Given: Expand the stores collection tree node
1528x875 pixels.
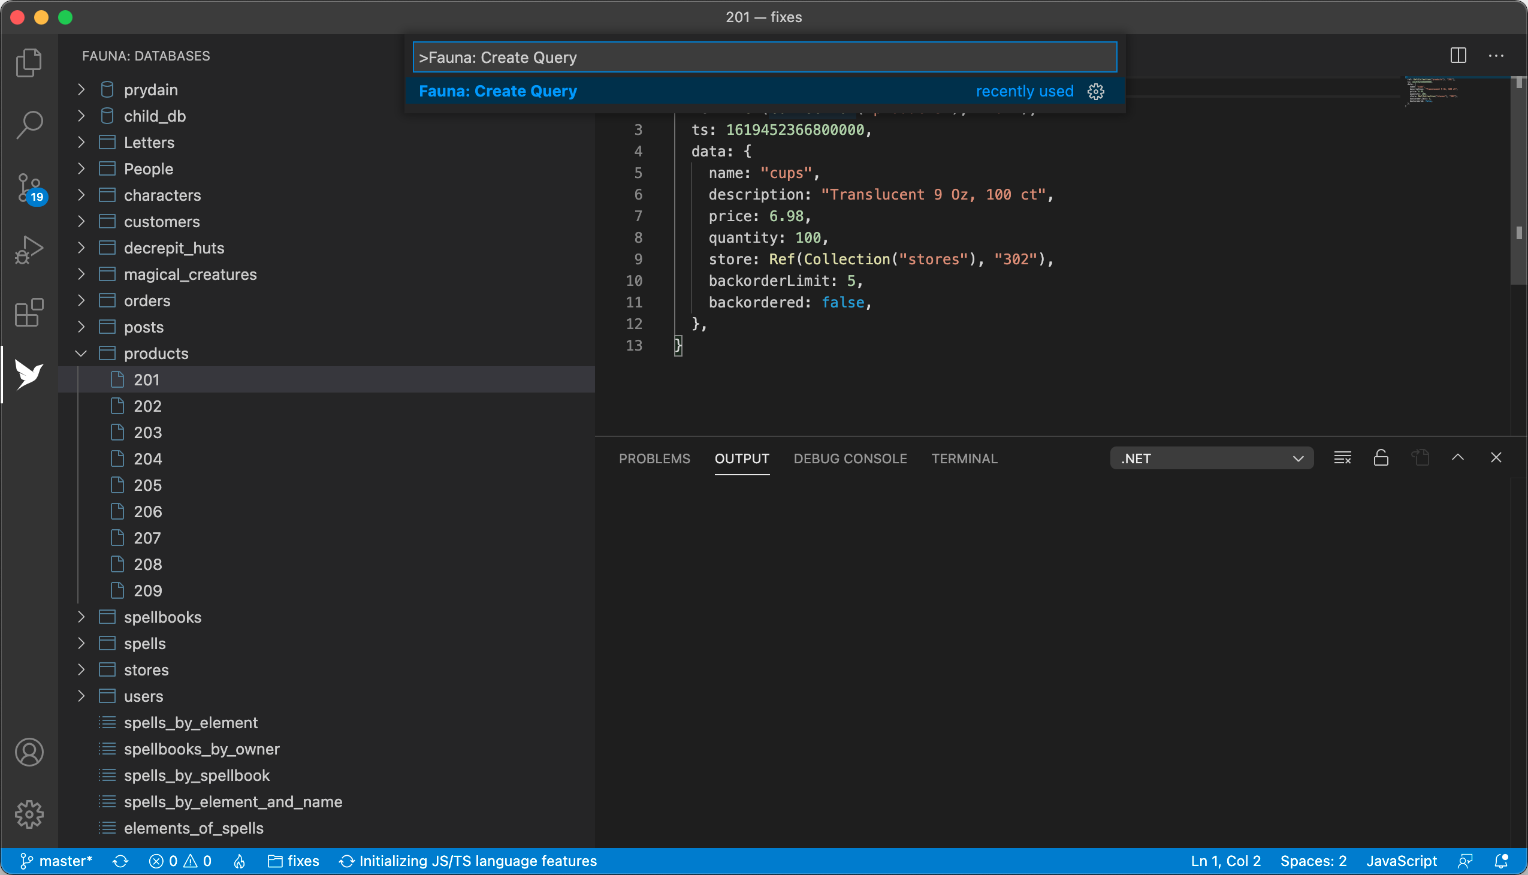Looking at the screenshot, I should pyautogui.click(x=83, y=669).
